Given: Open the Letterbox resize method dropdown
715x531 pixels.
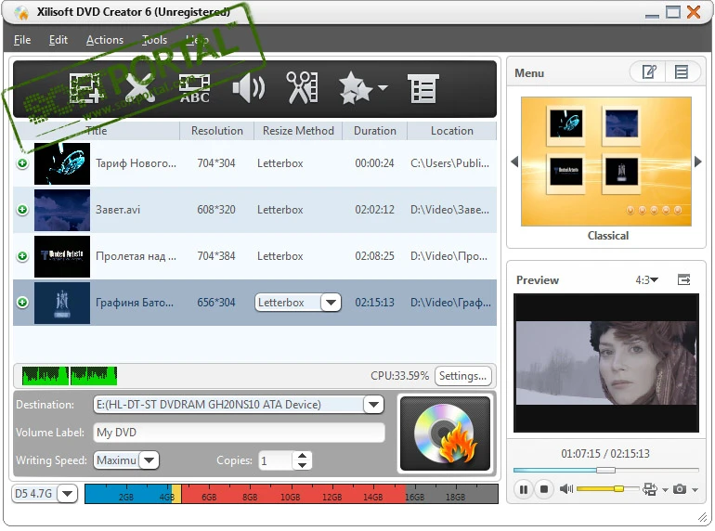Looking at the screenshot, I should 331,303.
